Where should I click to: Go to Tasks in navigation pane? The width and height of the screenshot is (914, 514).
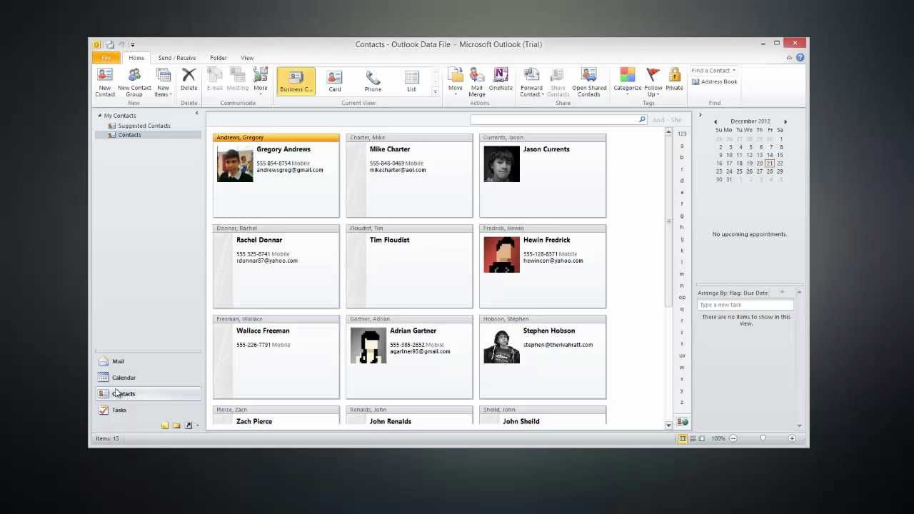pos(148,410)
